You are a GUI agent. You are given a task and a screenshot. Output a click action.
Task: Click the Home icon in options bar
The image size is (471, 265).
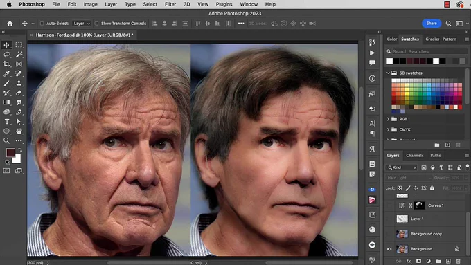pos(10,24)
